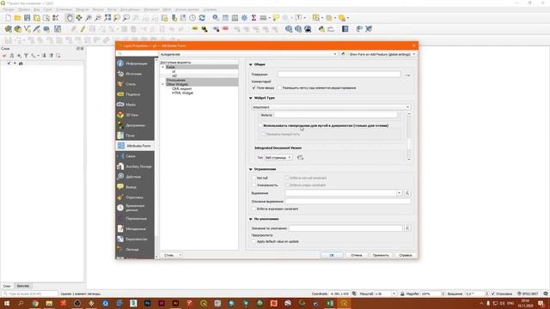This screenshot has width=550, height=309.
Task: Switch to the Joins (Связи) tab
Action: (135, 156)
